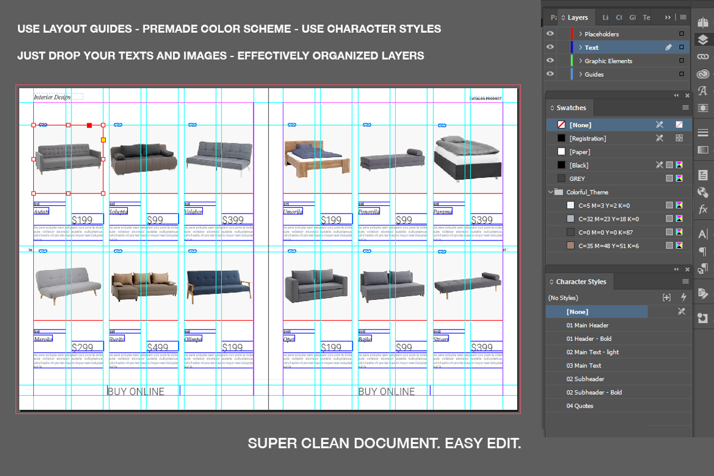
Task: Open the Swatches panel flyout menu icon
Action: (x=685, y=107)
